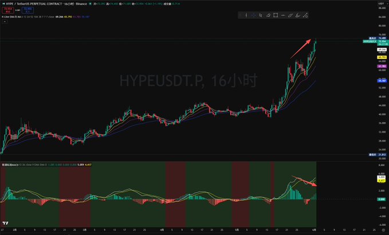Select the highlighter drawing tool
Viewport: 389px width, 235px height.
point(298,15)
